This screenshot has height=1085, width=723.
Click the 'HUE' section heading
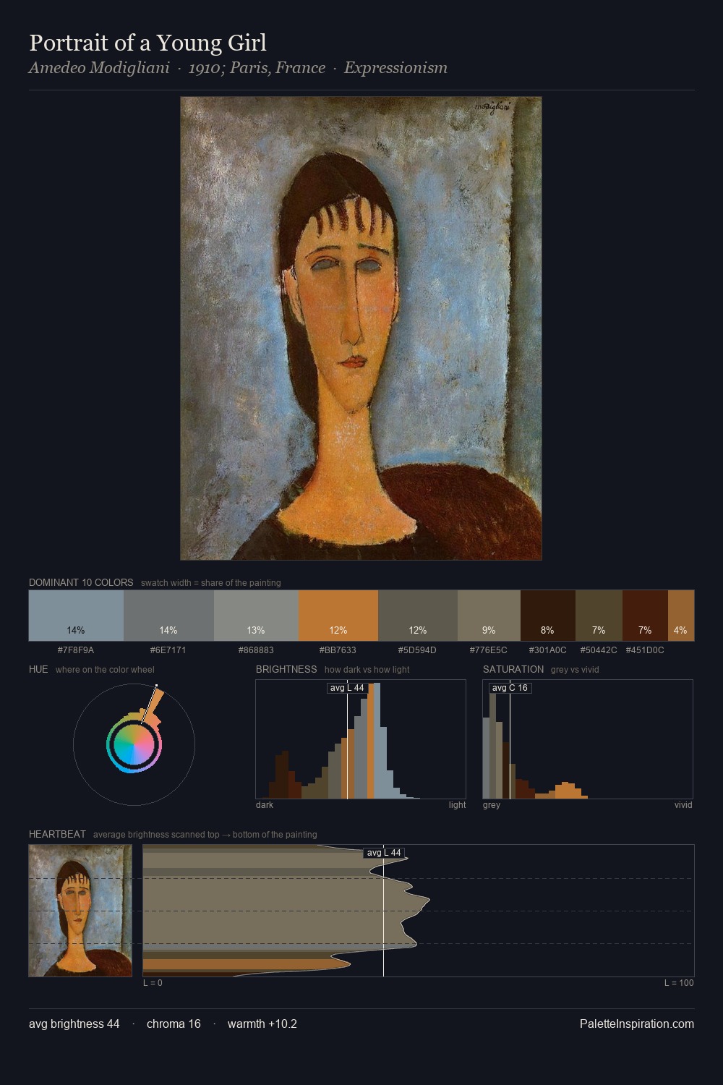[38, 669]
